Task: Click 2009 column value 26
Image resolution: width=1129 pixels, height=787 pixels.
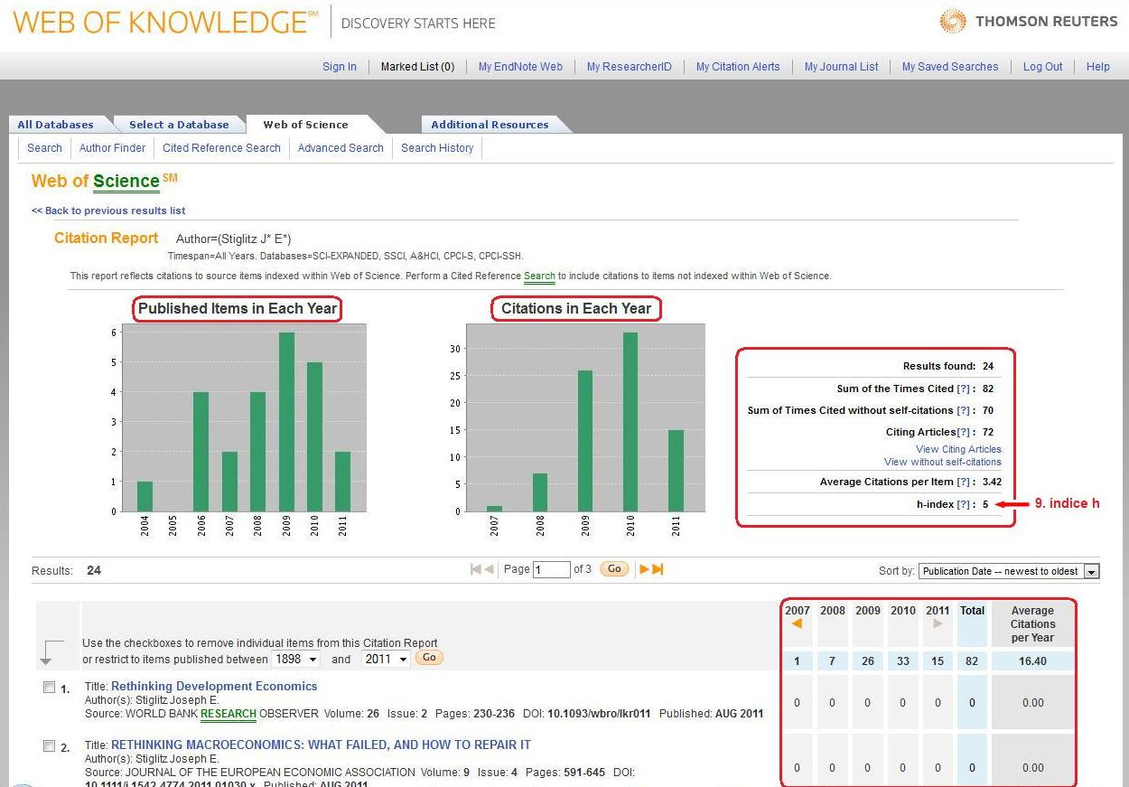Action: 867,661
